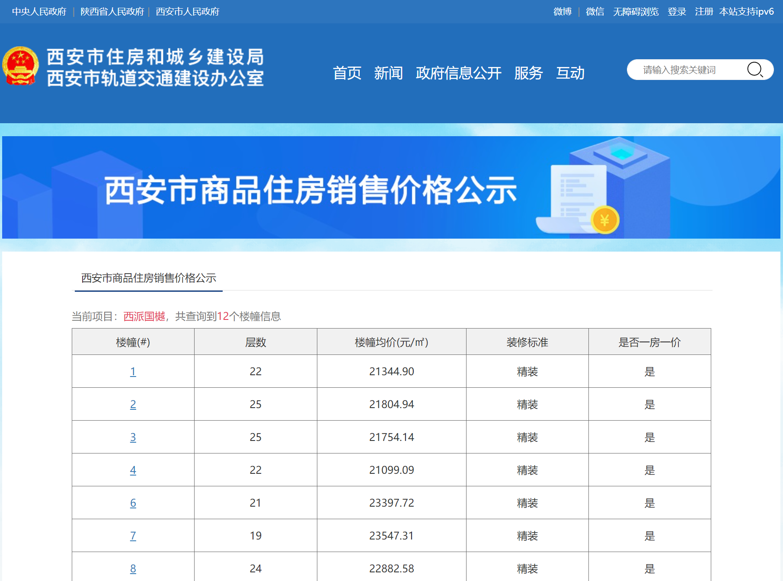783x581 pixels.
Task: Enable 无障碍浏览 accessibility mode
Action: pyautogui.click(x=636, y=12)
